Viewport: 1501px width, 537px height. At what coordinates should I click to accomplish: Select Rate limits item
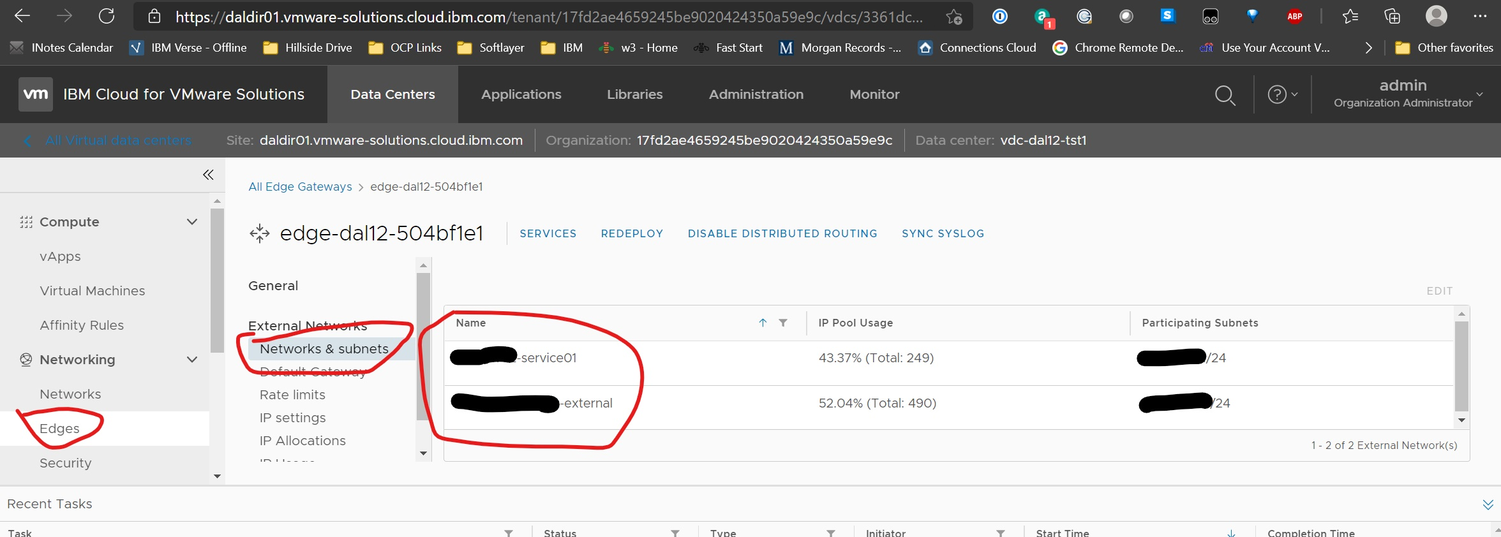coord(292,395)
